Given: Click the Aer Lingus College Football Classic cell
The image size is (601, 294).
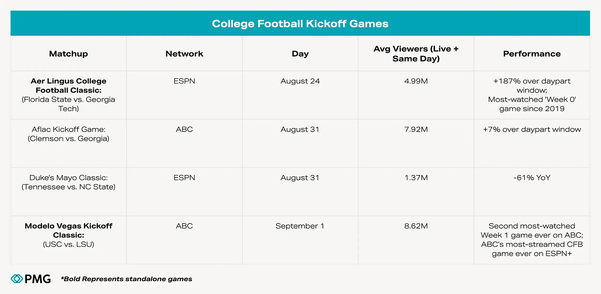Looking at the screenshot, I should tap(68, 95).
